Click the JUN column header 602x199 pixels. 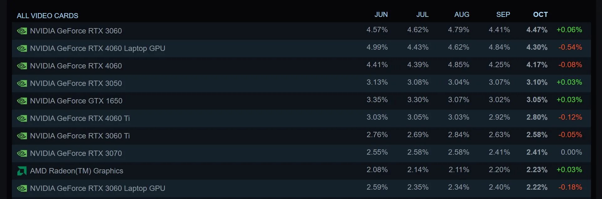coord(381,14)
